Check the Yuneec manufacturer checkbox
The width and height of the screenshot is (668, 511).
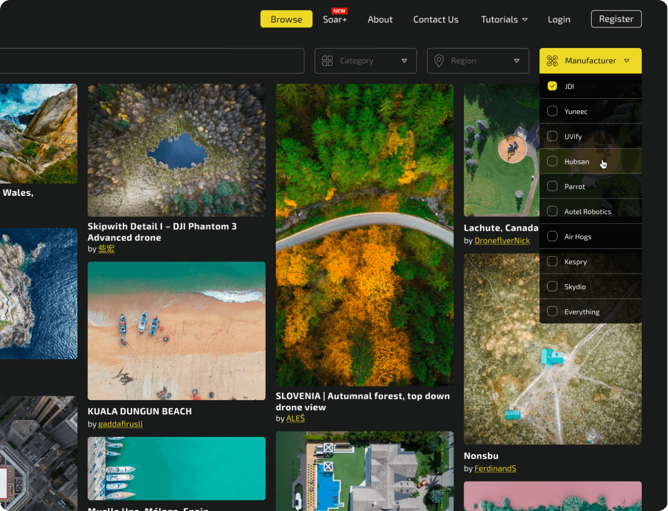click(x=553, y=111)
